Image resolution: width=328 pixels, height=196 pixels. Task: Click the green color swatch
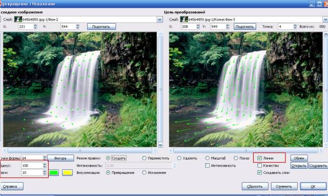coord(54,173)
